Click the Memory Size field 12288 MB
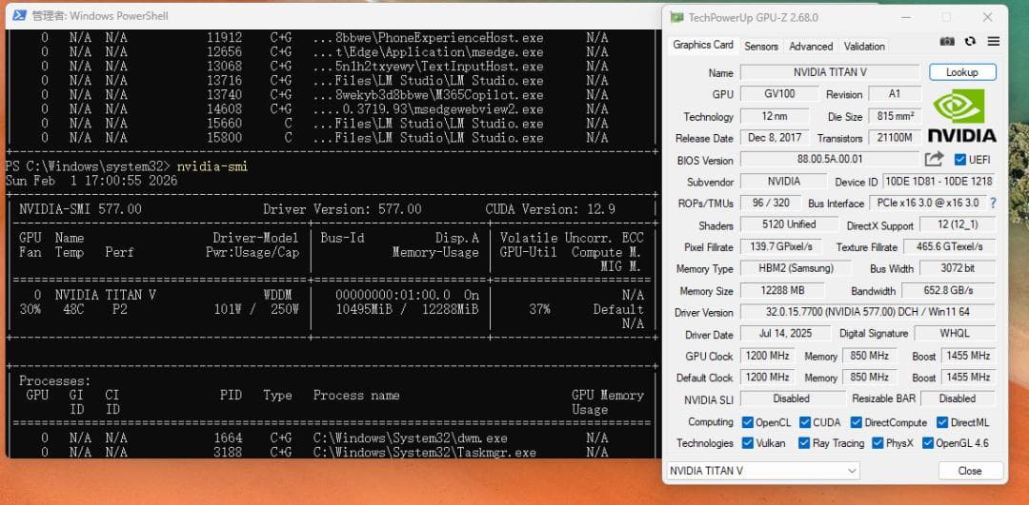The height and width of the screenshot is (505, 1029). click(782, 290)
